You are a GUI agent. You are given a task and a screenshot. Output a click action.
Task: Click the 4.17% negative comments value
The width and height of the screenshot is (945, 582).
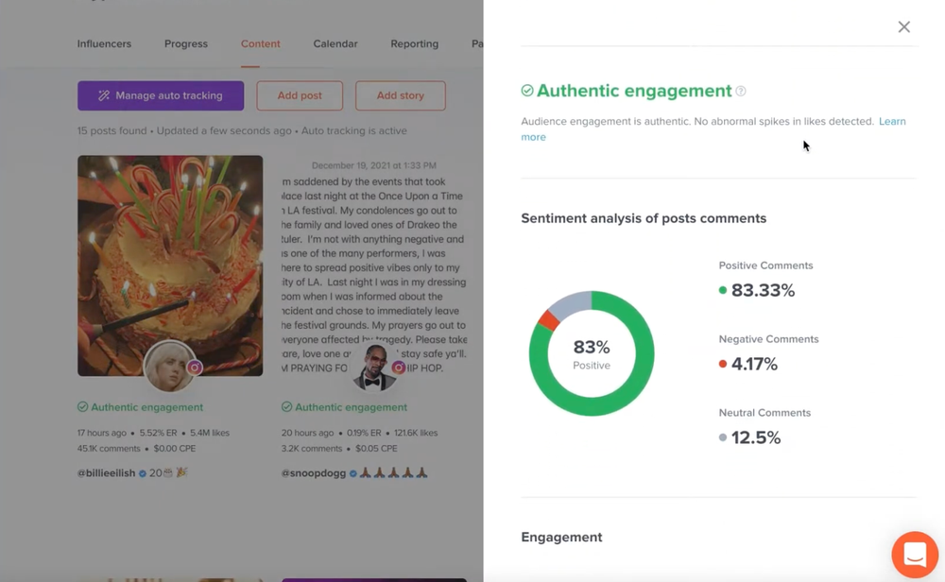tap(754, 364)
